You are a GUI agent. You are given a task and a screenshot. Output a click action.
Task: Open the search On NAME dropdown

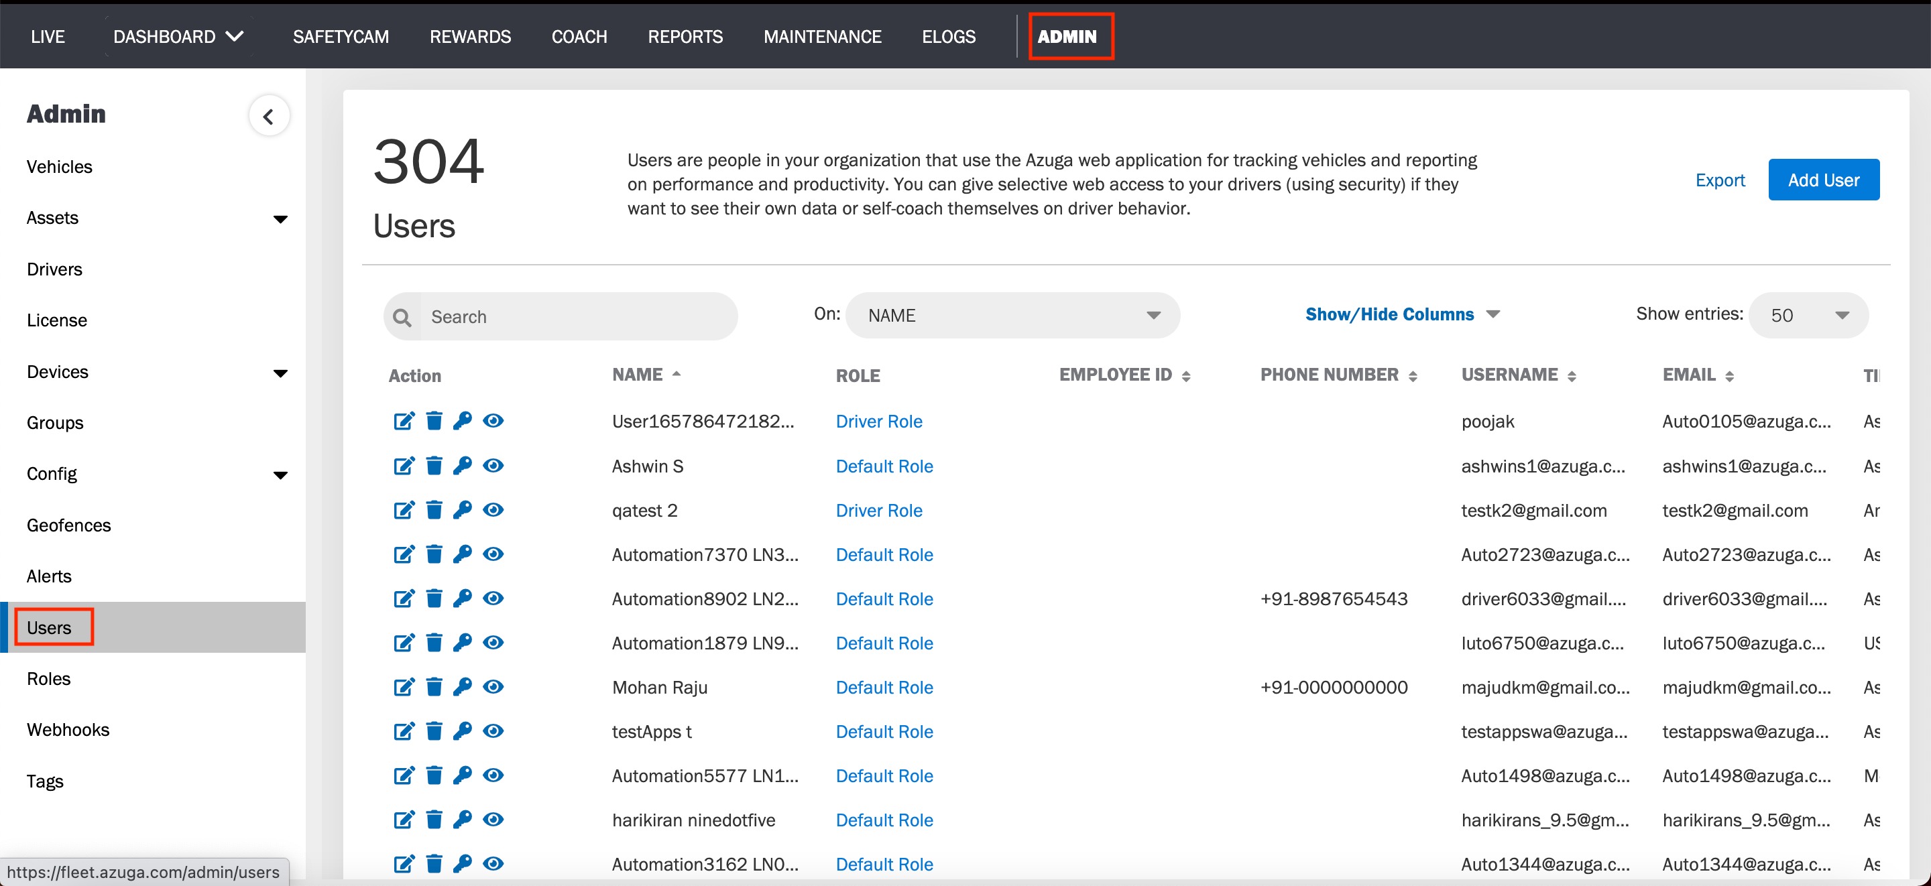pyautogui.click(x=1012, y=316)
